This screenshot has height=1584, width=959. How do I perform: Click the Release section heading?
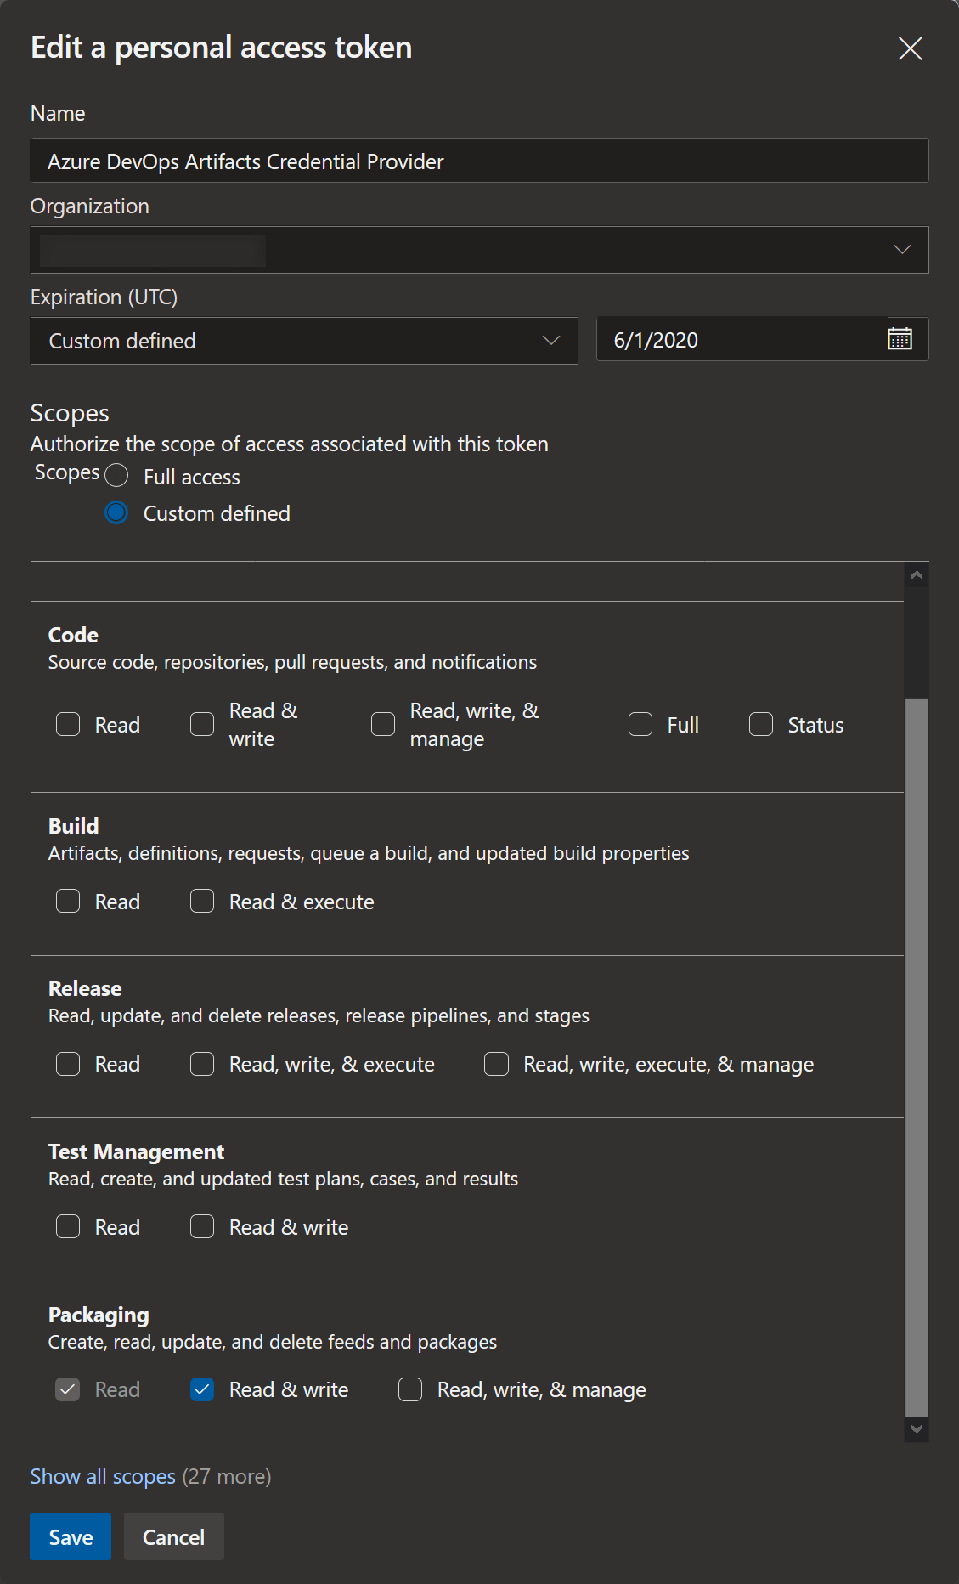click(85, 988)
